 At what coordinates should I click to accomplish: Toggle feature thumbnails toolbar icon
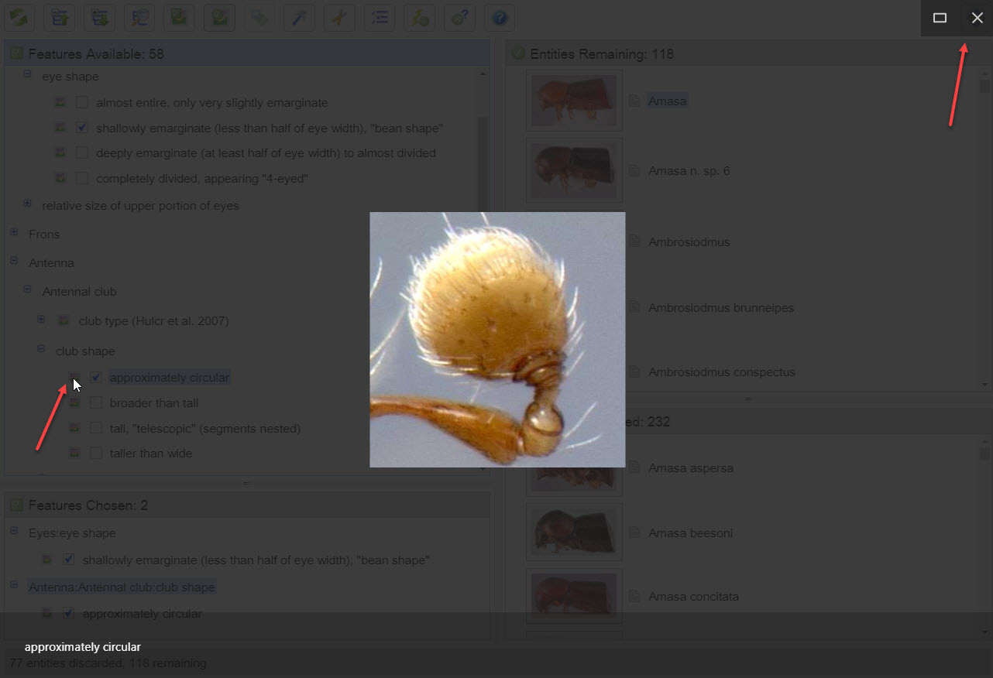pyautogui.click(x=180, y=18)
